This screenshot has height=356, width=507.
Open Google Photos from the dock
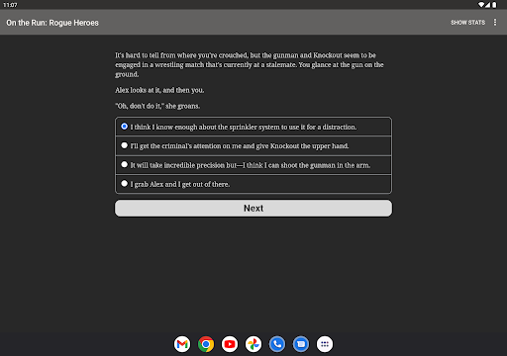pyautogui.click(x=253, y=344)
